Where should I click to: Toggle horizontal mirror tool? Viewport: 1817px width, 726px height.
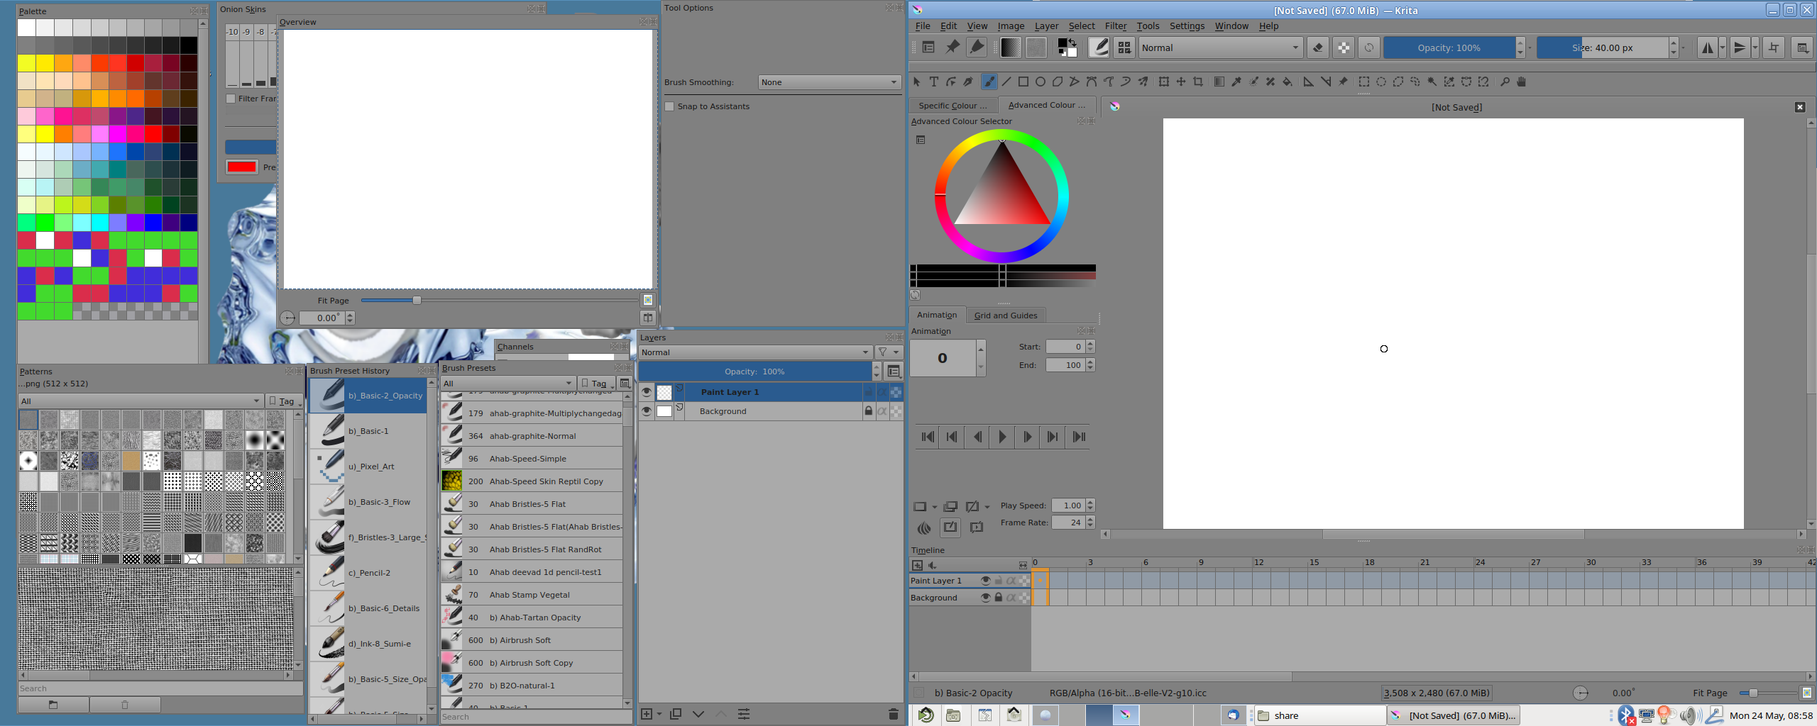1708,48
